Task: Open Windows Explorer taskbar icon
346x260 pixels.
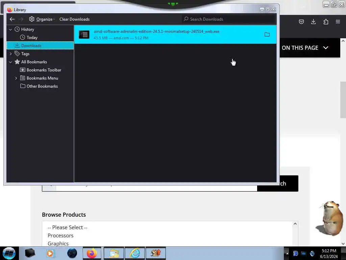Action: pos(114,253)
